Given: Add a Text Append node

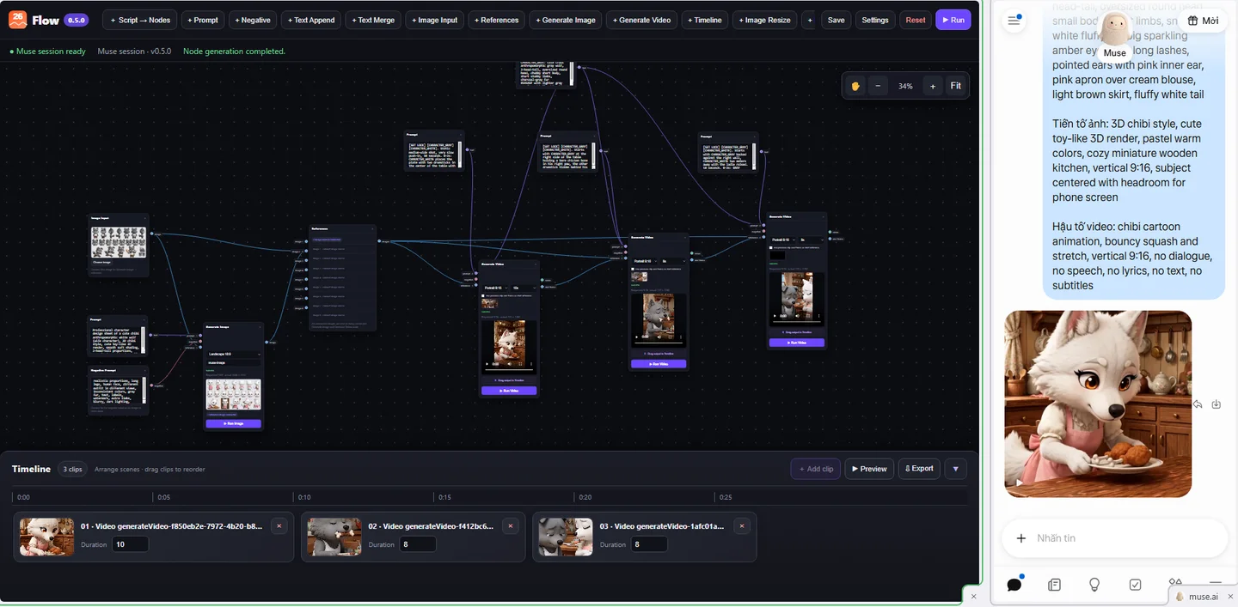Looking at the screenshot, I should coord(311,20).
